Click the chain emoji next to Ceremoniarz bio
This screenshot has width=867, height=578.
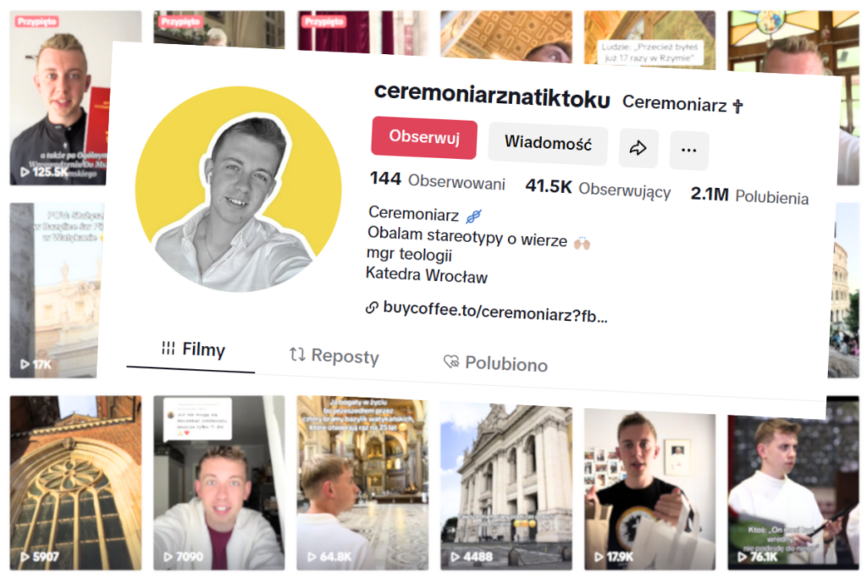pos(473,216)
